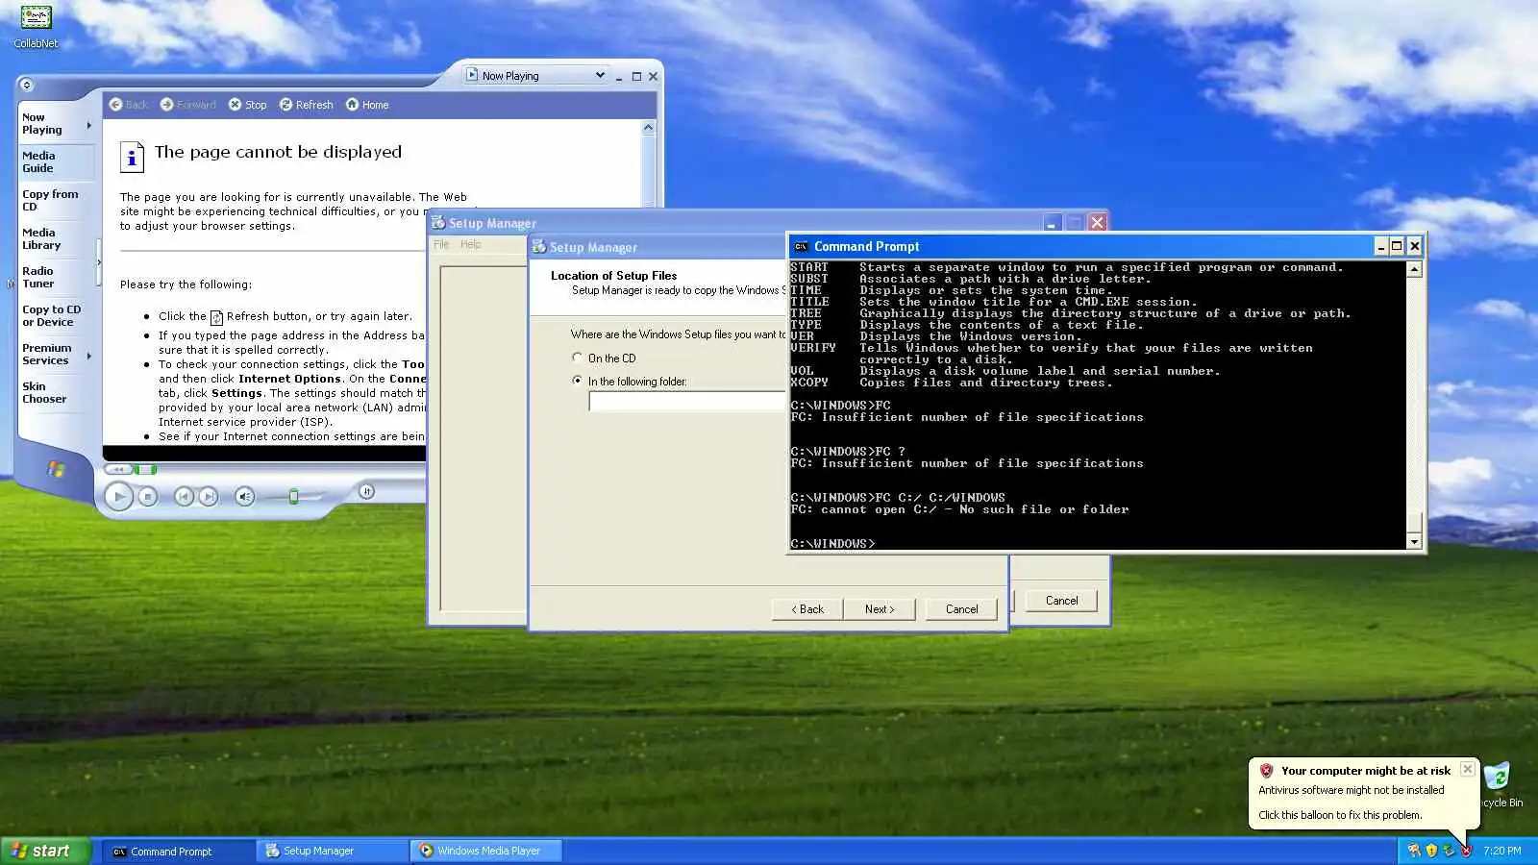Click the Windows Messenger tray icon
The image size is (1538, 865).
1414,851
